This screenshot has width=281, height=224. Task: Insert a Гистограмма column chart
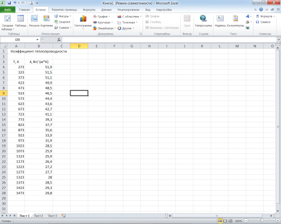[x=83, y=23]
